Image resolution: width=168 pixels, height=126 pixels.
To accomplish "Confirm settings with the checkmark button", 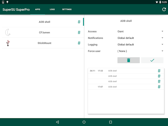I will tap(152, 60).
